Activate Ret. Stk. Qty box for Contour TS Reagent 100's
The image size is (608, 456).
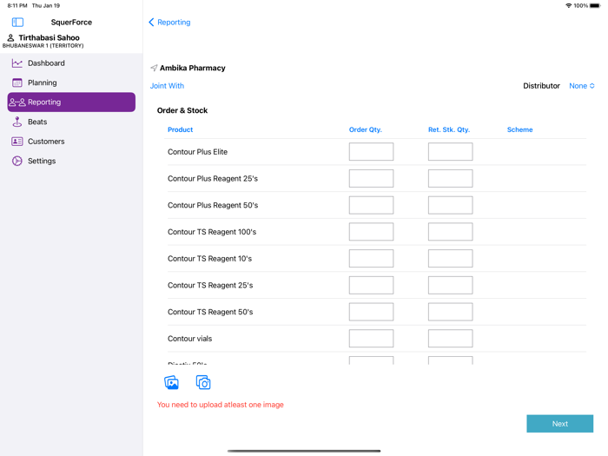[x=450, y=232]
